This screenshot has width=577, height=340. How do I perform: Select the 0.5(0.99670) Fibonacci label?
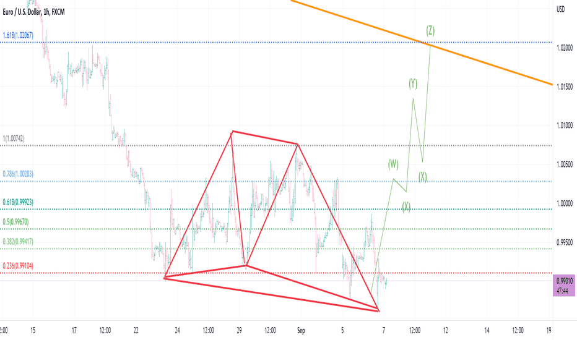coord(15,222)
